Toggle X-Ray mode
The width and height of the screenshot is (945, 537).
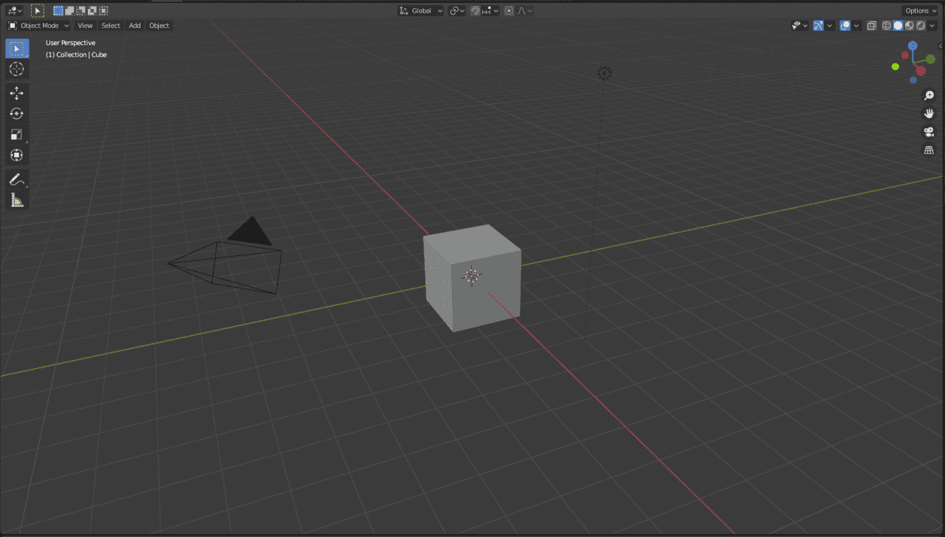(x=871, y=25)
